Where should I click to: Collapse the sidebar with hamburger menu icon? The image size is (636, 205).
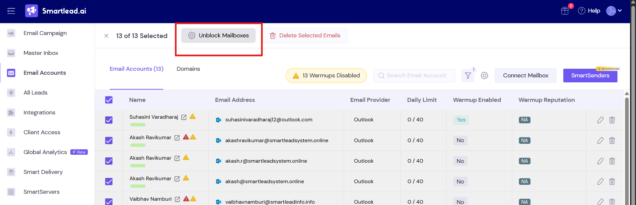(11, 11)
